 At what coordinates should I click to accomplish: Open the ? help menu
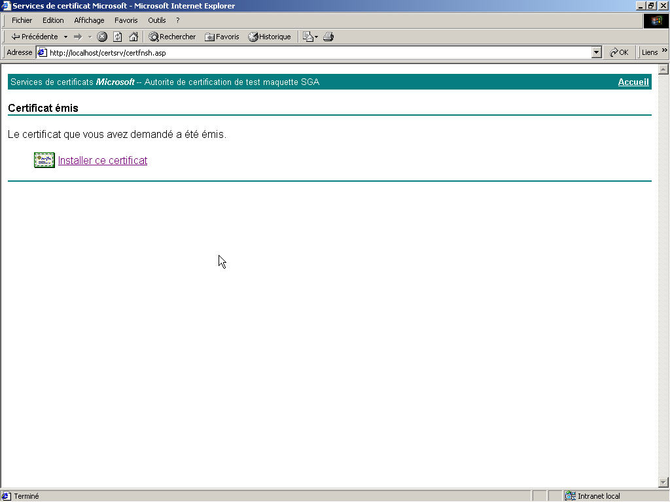click(178, 20)
